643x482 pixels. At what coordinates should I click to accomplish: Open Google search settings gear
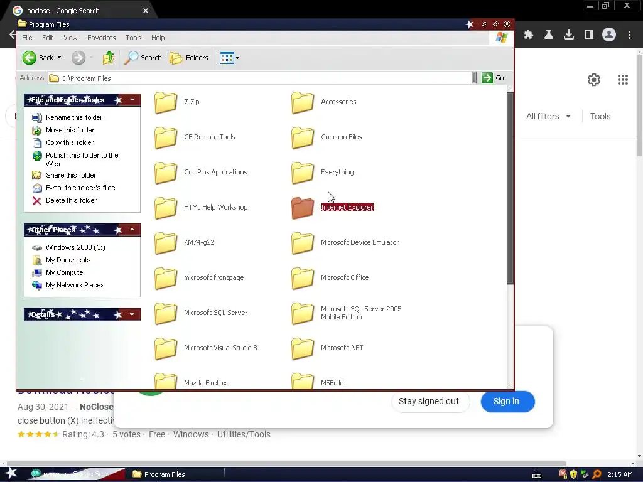594,80
